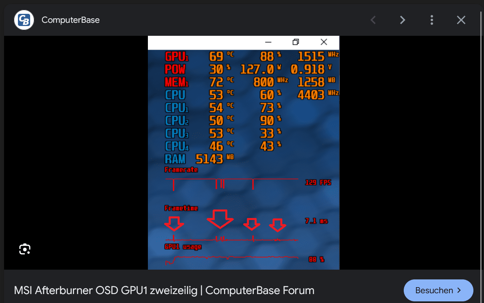Close the image preview panel
The image size is (484, 303).
click(461, 20)
